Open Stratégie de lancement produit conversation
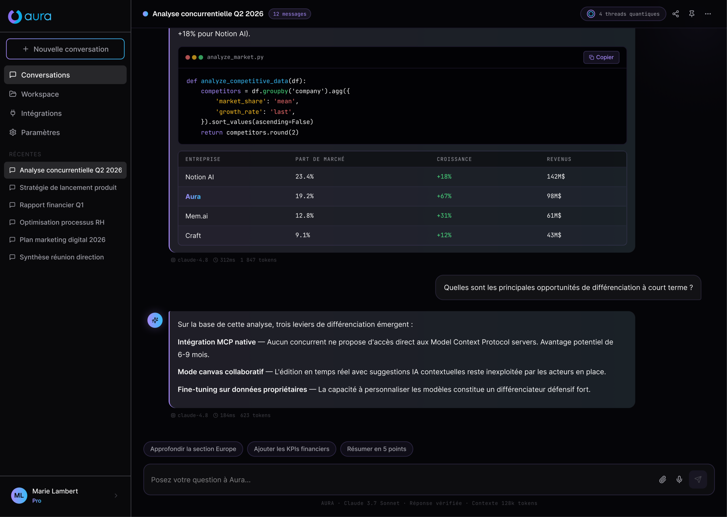Image resolution: width=727 pixels, height=517 pixels. coord(65,188)
